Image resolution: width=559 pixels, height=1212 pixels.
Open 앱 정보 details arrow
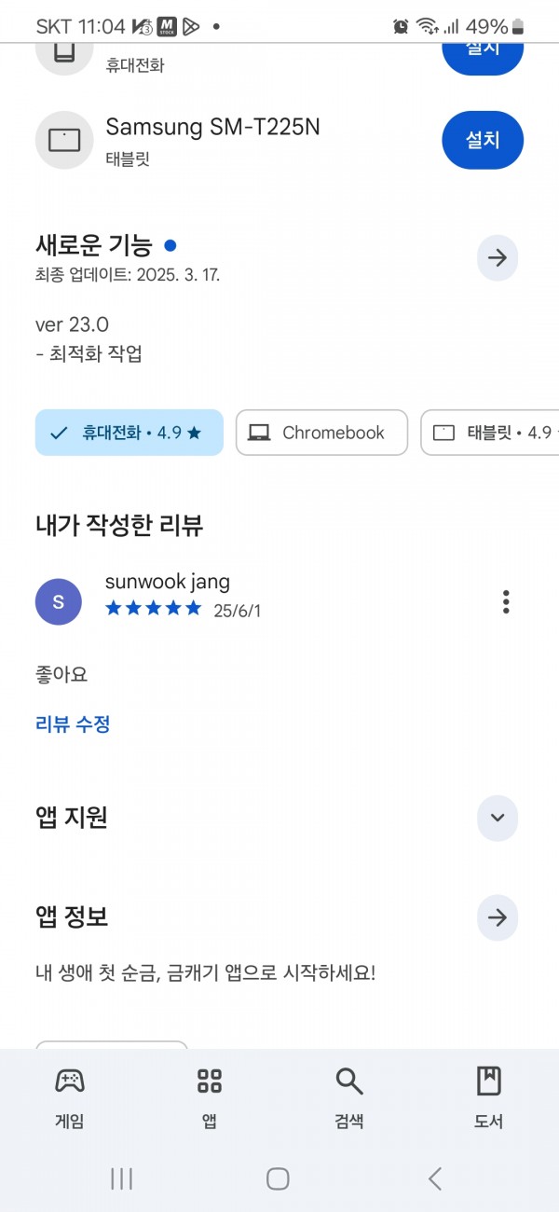(x=498, y=918)
